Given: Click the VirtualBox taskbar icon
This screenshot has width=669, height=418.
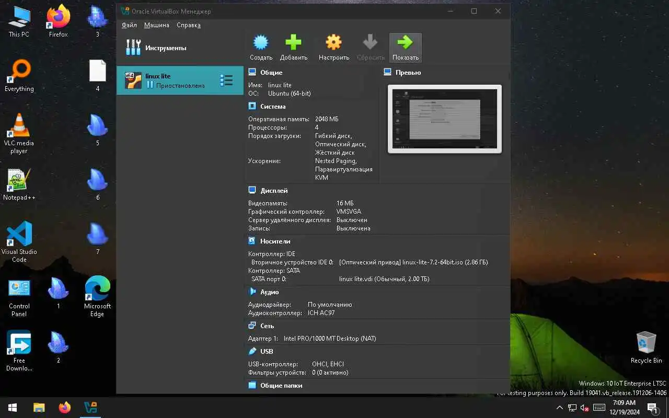Looking at the screenshot, I should tap(90, 408).
